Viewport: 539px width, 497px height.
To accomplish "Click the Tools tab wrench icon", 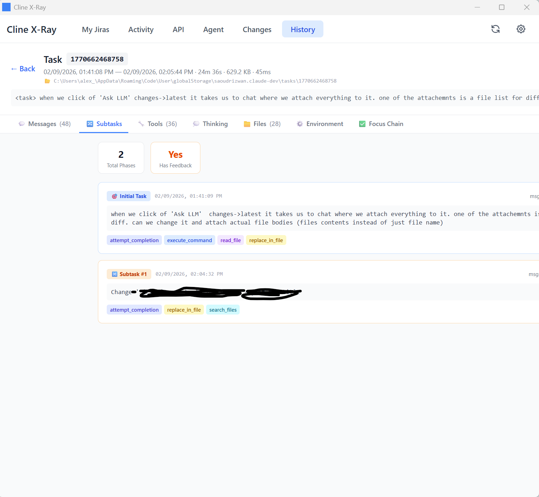I will click(141, 124).
